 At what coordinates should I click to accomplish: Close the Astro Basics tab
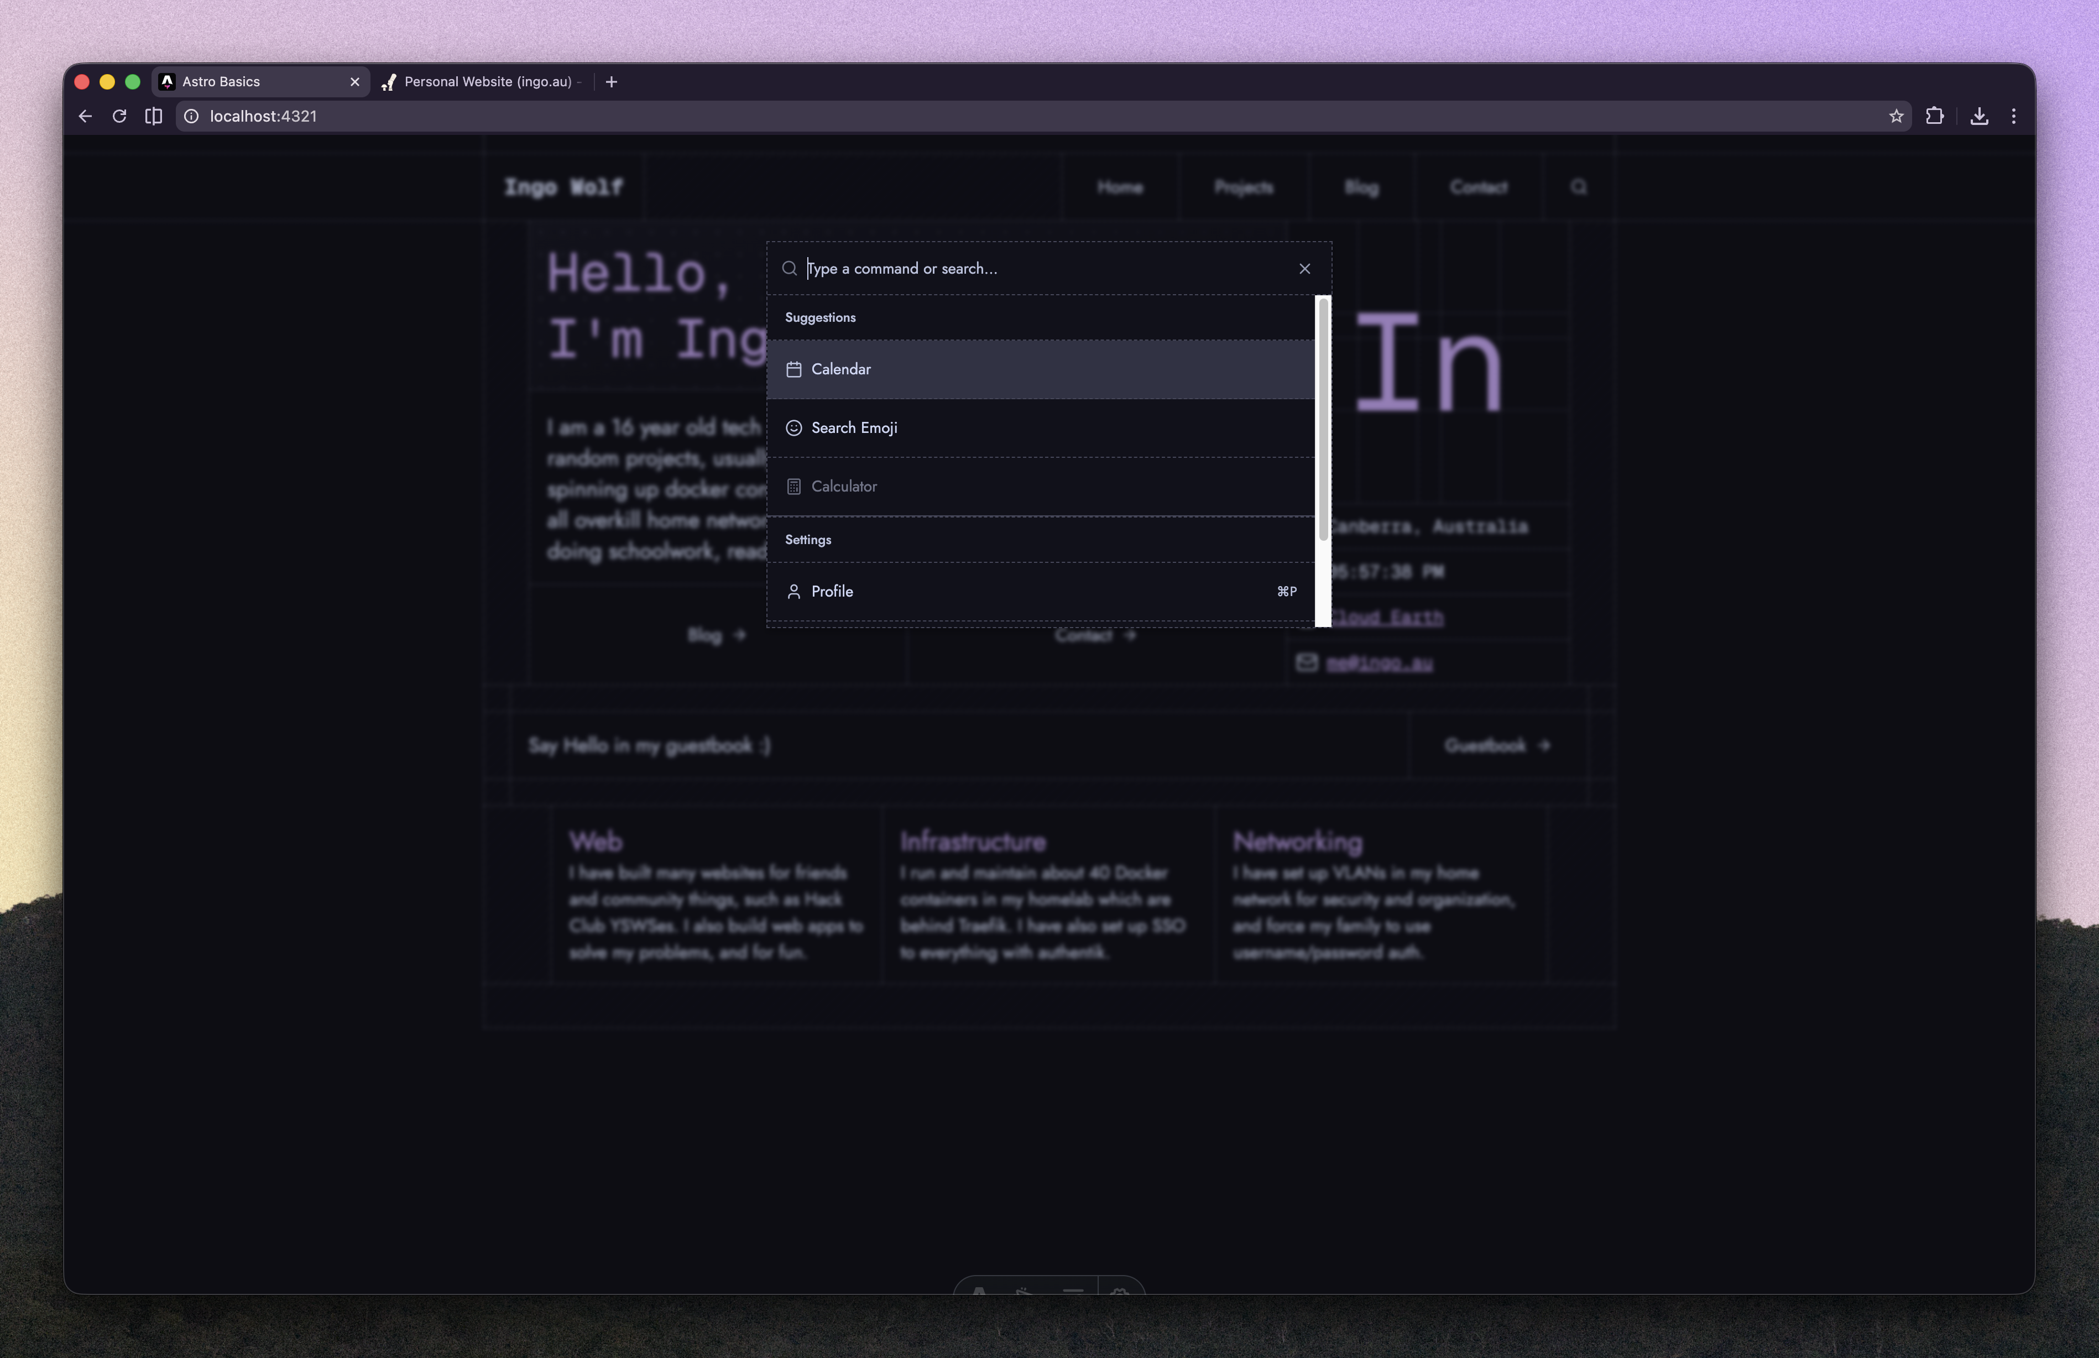(354, 82)
